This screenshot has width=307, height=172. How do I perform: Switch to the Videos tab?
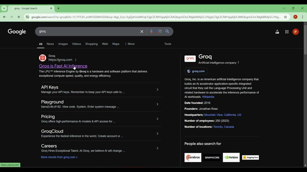[x=76, y=44]
